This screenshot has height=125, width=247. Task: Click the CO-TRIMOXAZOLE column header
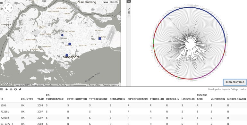click(x=55, y=97)
